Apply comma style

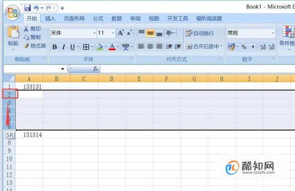click(253, 47)
